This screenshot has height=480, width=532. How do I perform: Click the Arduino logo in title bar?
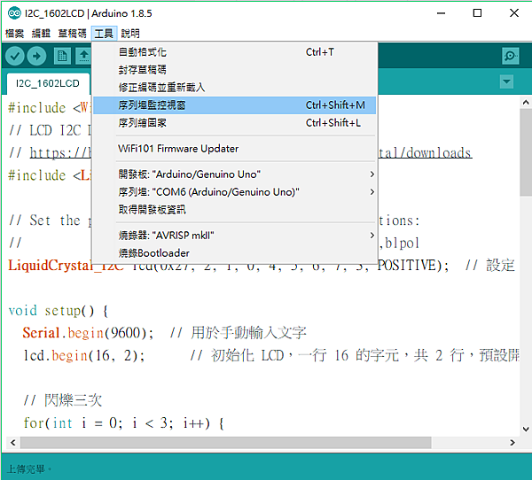pos(14,13)
